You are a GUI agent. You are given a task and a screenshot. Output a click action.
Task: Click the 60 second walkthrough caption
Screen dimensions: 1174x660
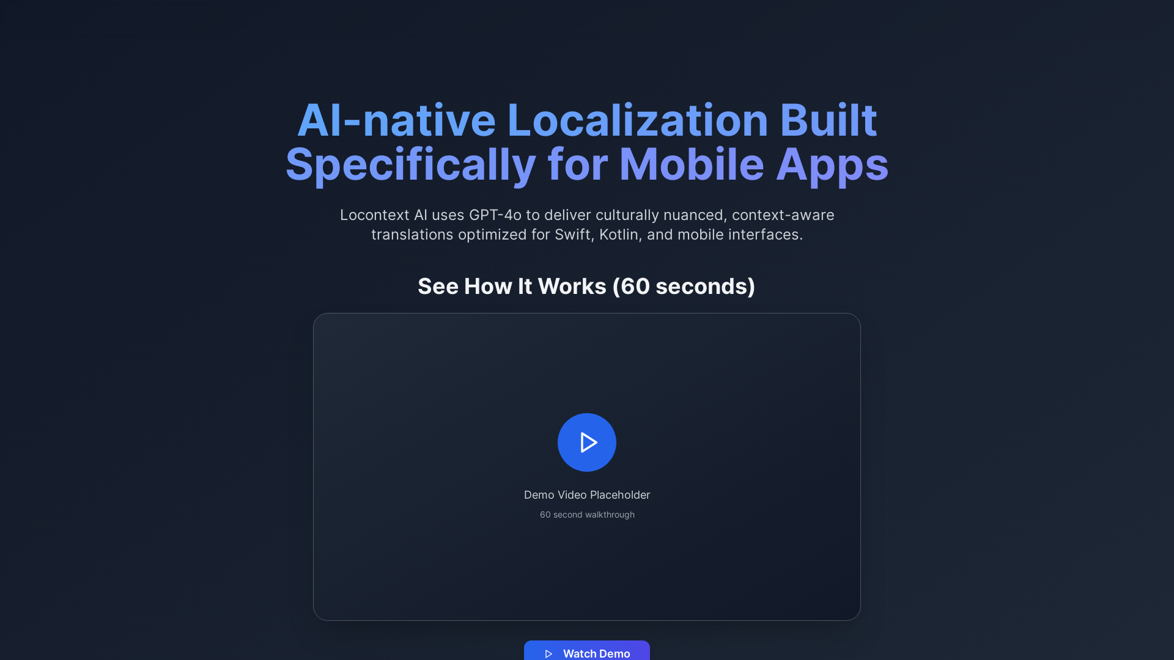pos(586,515)
